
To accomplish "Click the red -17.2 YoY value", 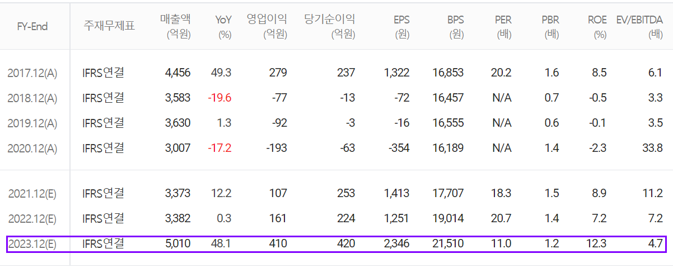I will [x=219, y=148].
